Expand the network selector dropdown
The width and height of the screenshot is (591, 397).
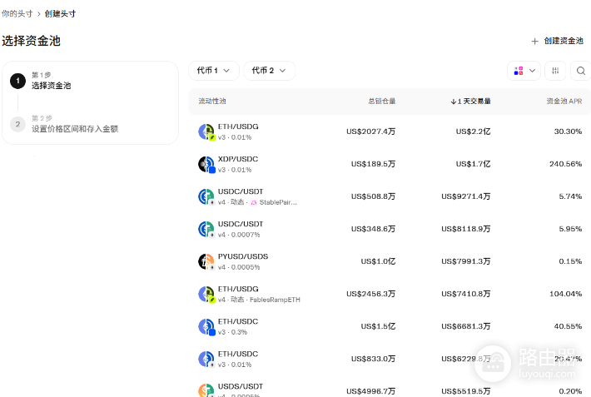tap(524, 71)
